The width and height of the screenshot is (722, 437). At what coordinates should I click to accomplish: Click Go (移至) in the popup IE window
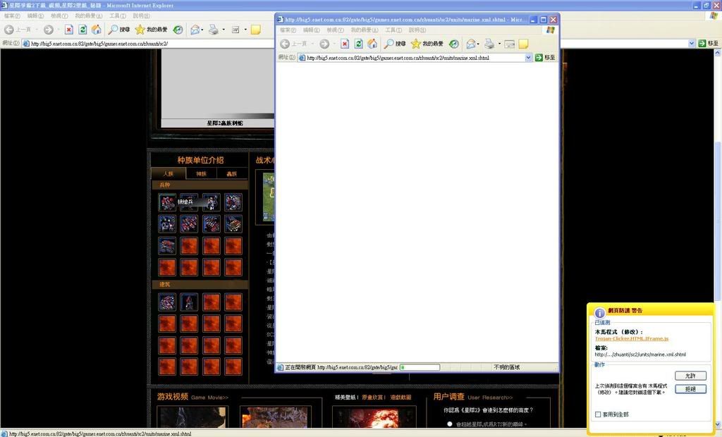pos(546,58)
